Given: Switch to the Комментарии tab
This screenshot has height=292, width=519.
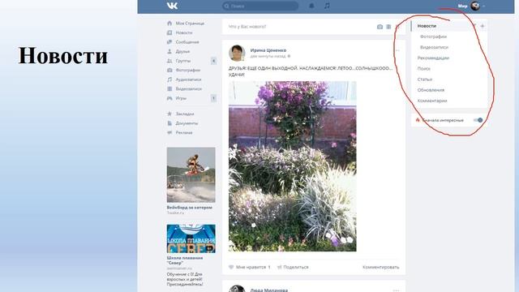Looking at the screenshot, I should [x=432, y=101].
